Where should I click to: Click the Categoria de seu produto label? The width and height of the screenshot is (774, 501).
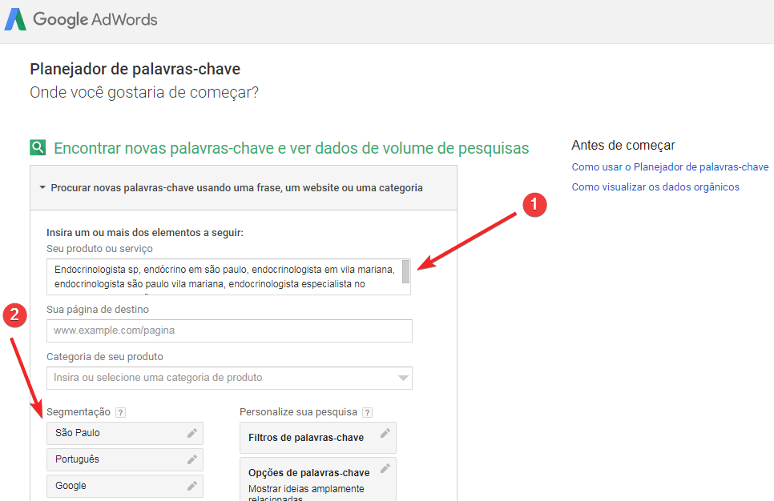[x=105, y=357]
